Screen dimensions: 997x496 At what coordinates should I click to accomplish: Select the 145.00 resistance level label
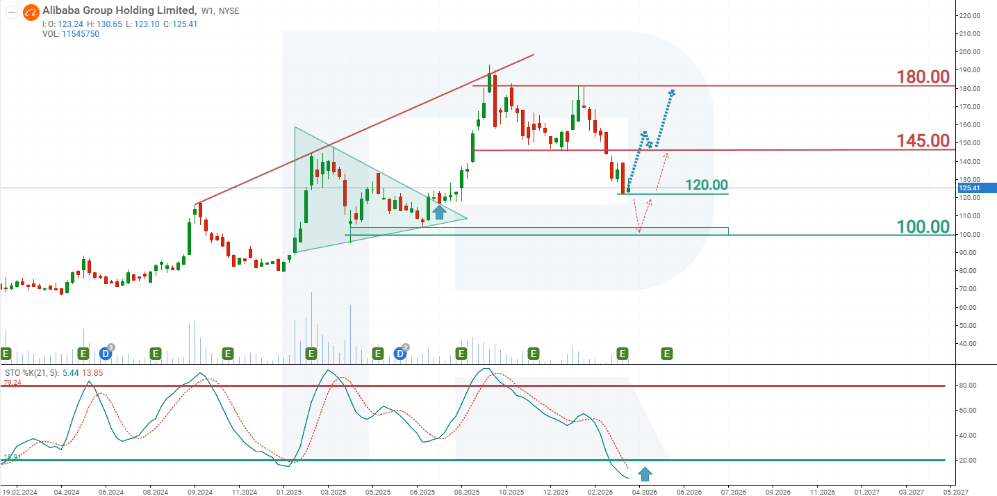922,141
